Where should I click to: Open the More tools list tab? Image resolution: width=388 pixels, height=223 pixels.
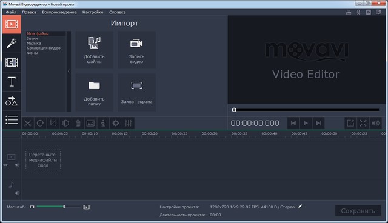12,120
